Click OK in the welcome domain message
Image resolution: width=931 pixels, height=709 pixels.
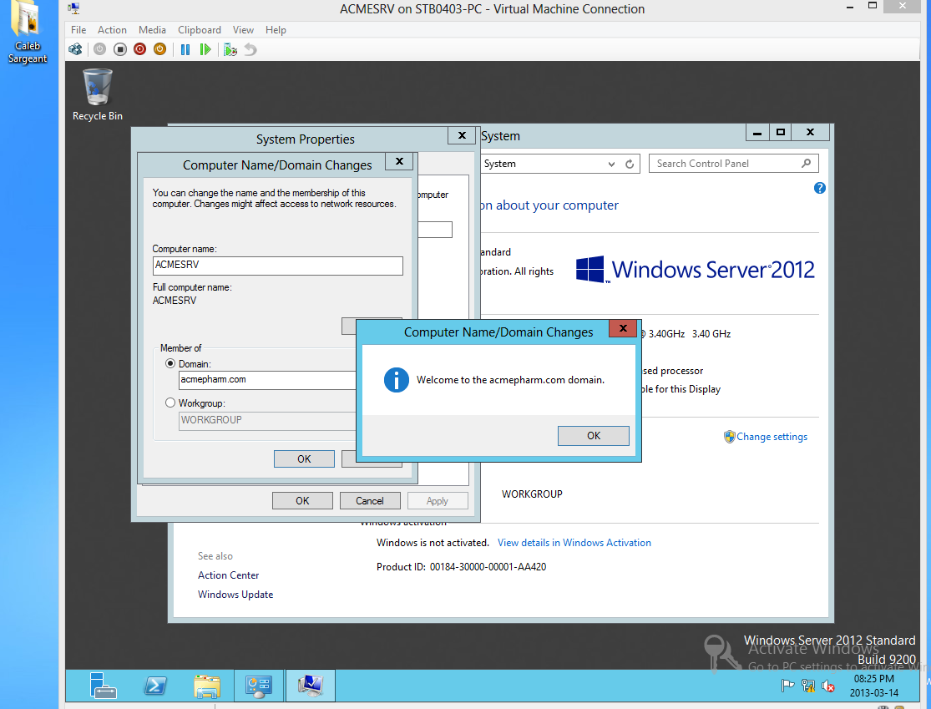click(x=593, y=435)
